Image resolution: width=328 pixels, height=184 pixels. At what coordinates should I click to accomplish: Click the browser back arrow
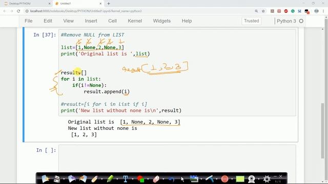tap(5, 11)
